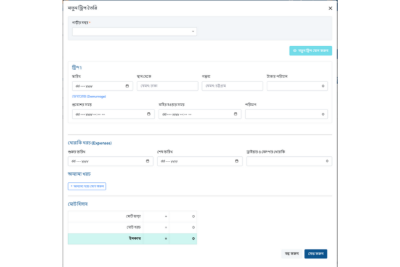Click the Demurrage section heading link
This screenshot has width=400, height=267.
coord(89,97)
